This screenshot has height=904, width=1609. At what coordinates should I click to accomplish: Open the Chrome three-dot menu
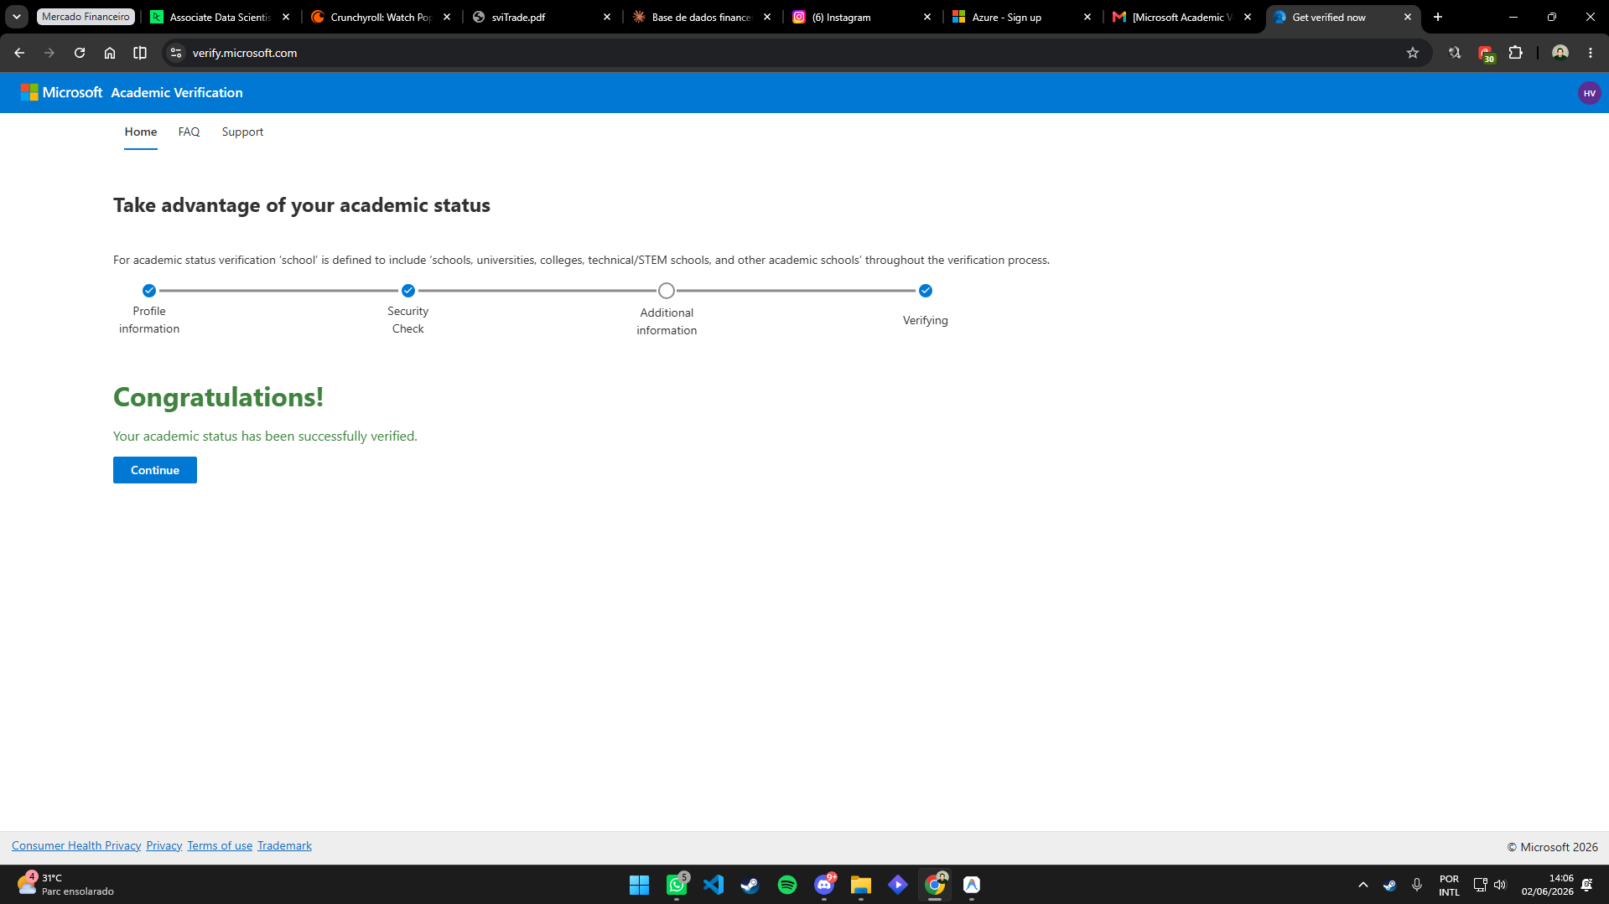click(x=1591, y=53)
